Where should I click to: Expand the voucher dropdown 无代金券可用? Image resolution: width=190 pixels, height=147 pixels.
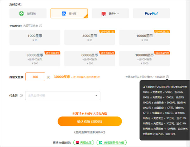pyautogui.click(x=63, y=95)
